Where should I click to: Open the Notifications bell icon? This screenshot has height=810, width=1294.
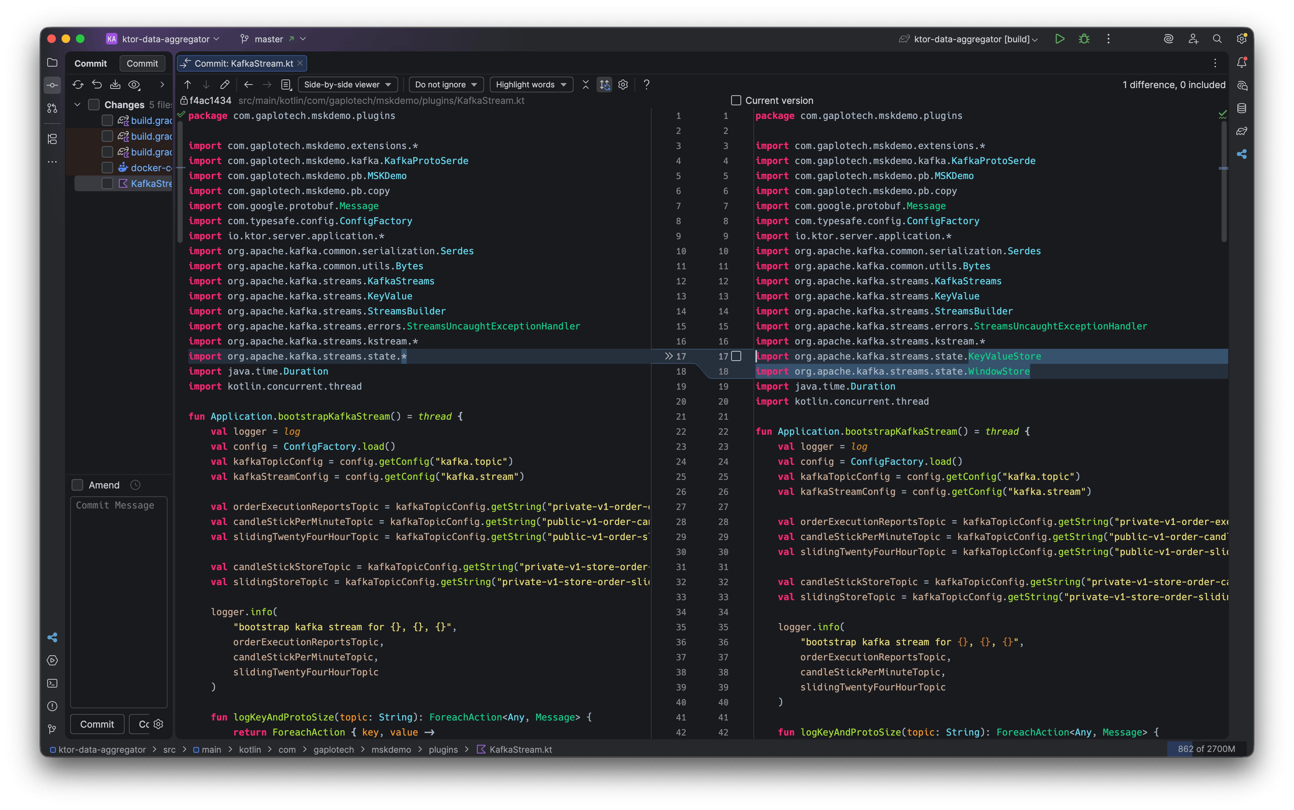tap(1241, 63)
